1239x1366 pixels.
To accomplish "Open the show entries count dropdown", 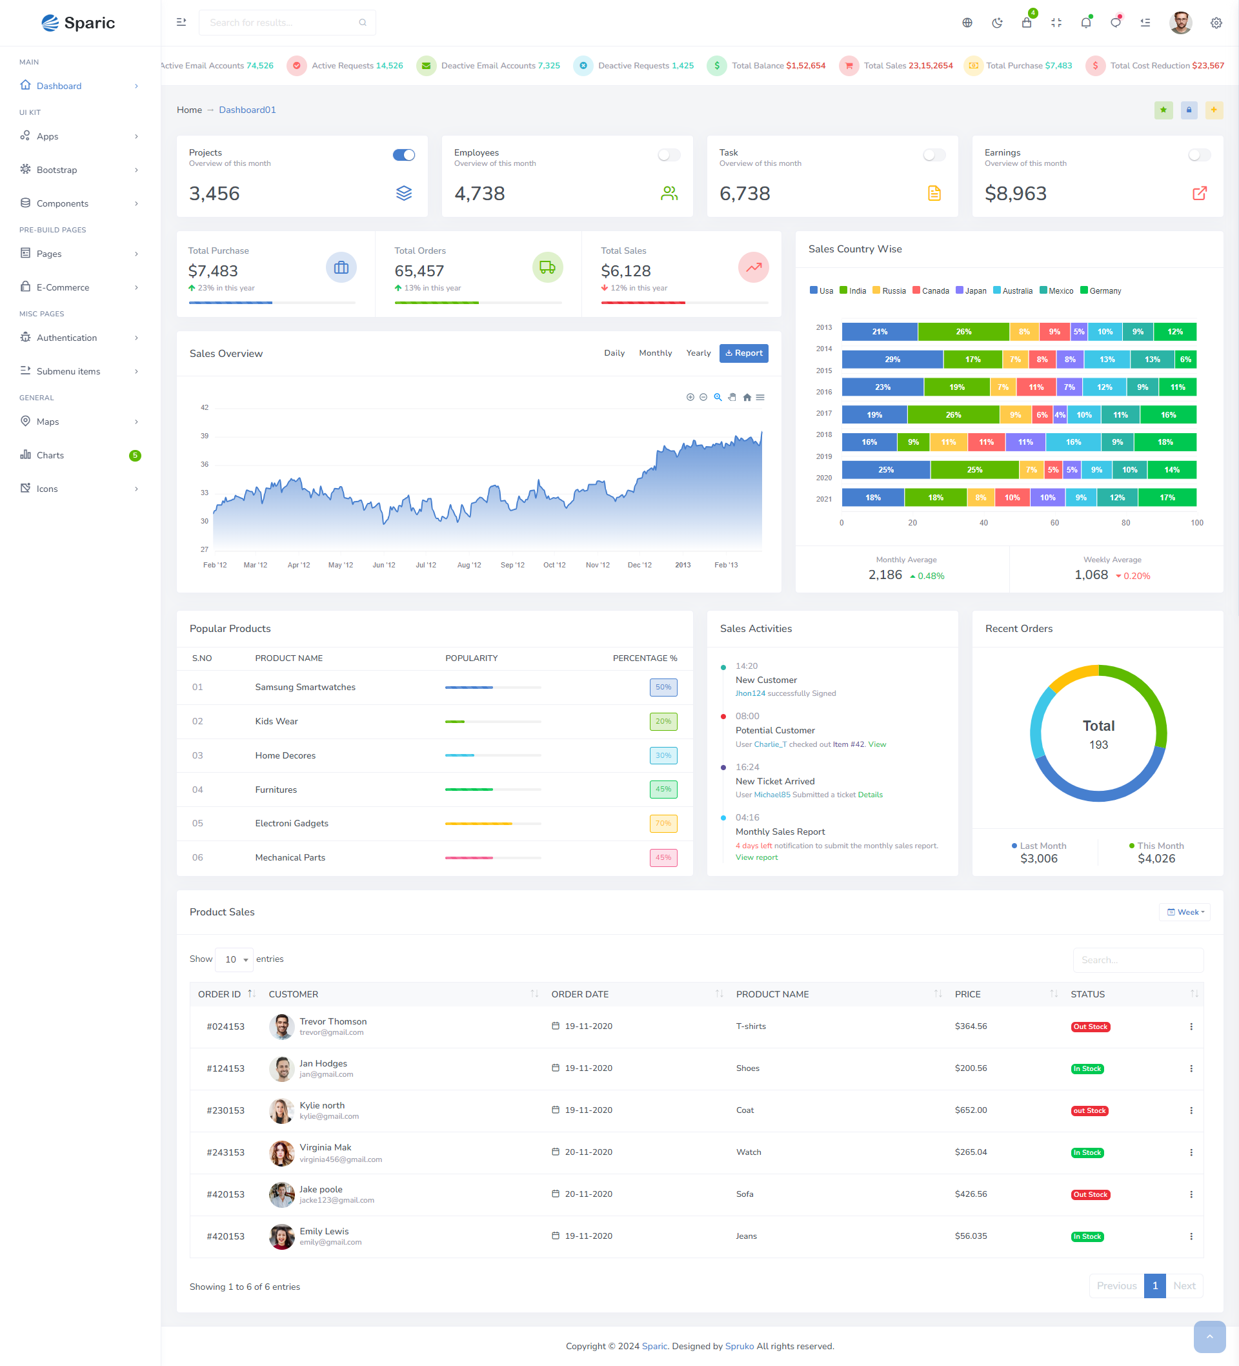I will point(234,959).
